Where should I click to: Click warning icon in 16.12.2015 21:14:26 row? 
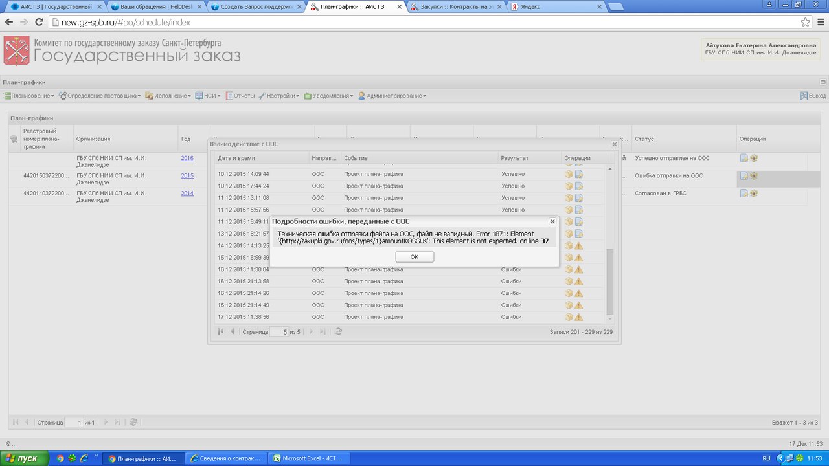(579, 293)
